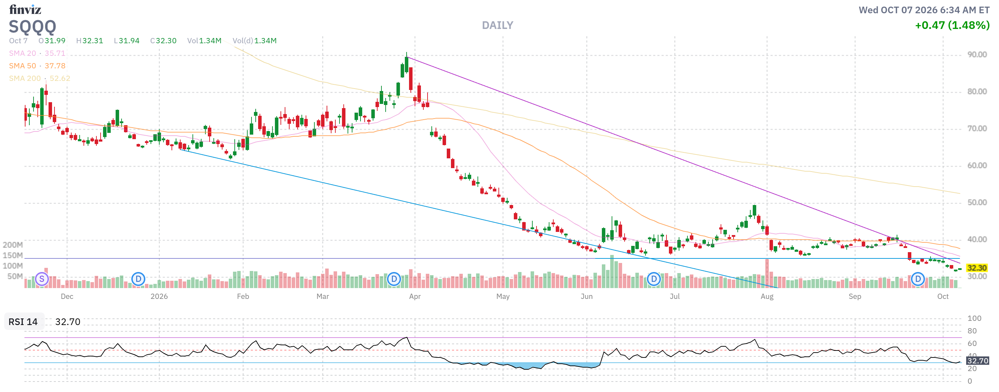
Task: Click the D dividend marker before Apr
Action: pos(394,279)
